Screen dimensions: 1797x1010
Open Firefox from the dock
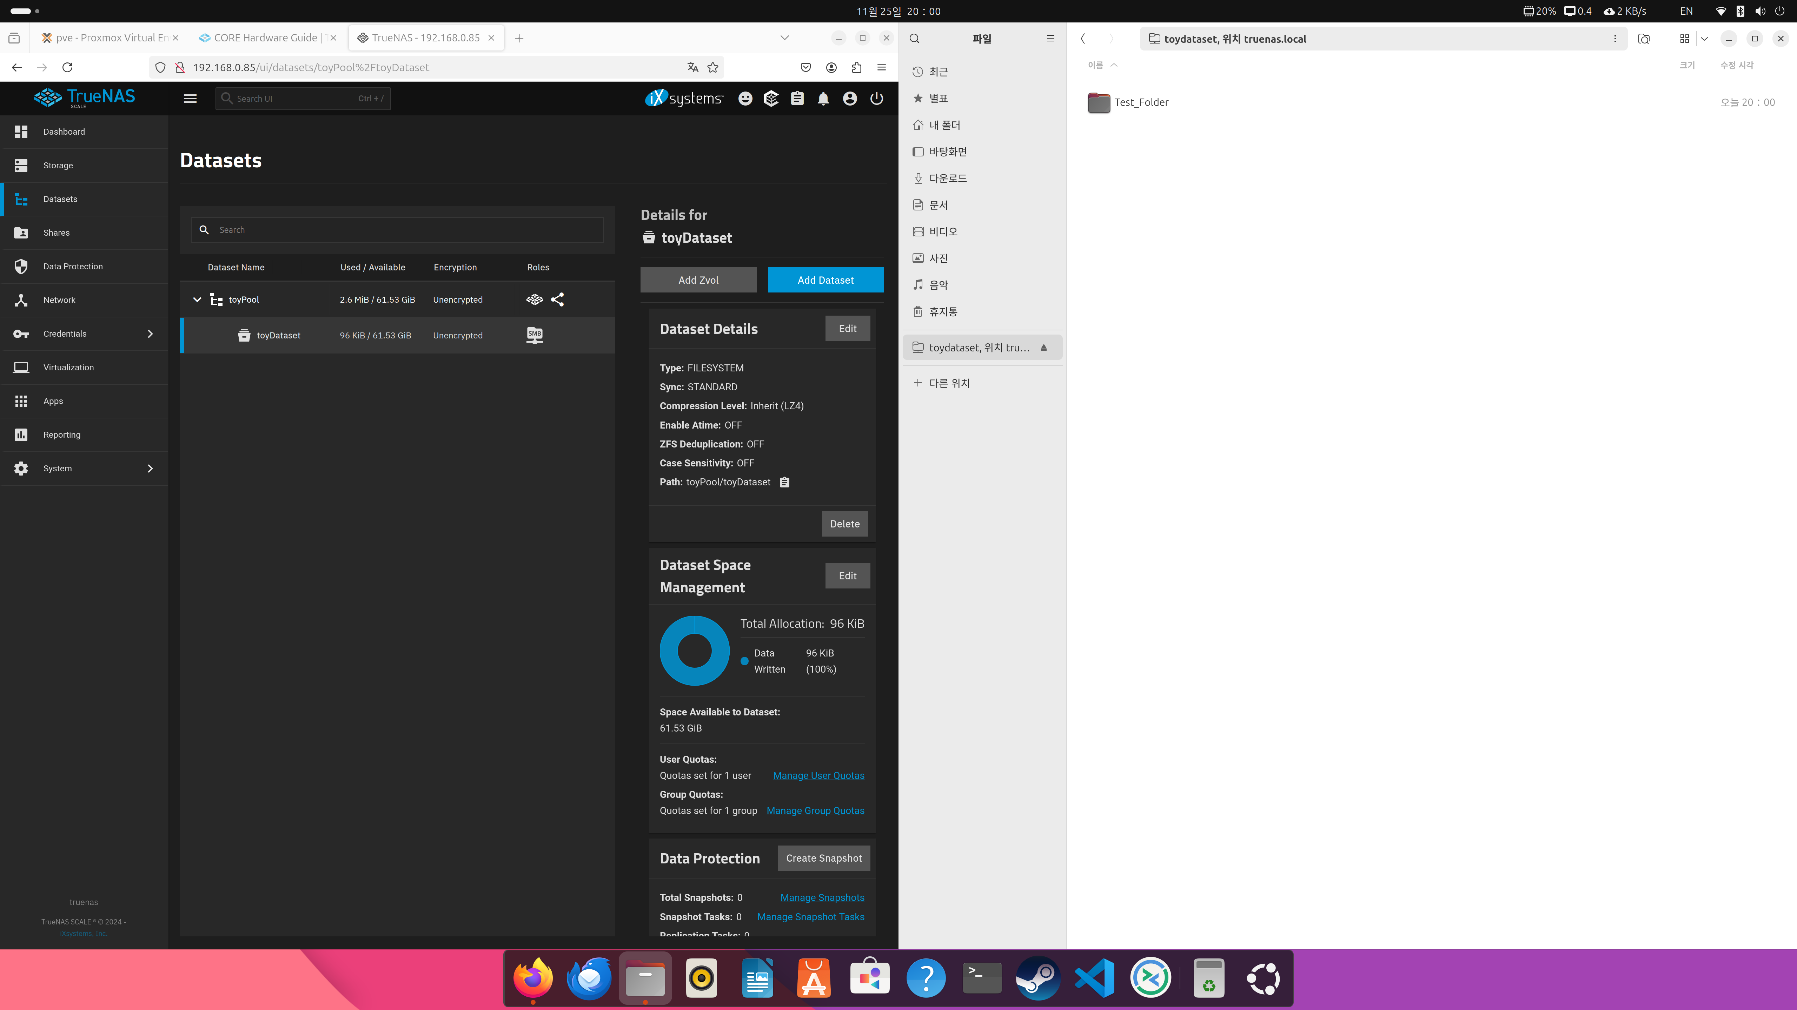click(x=533, y=979)
